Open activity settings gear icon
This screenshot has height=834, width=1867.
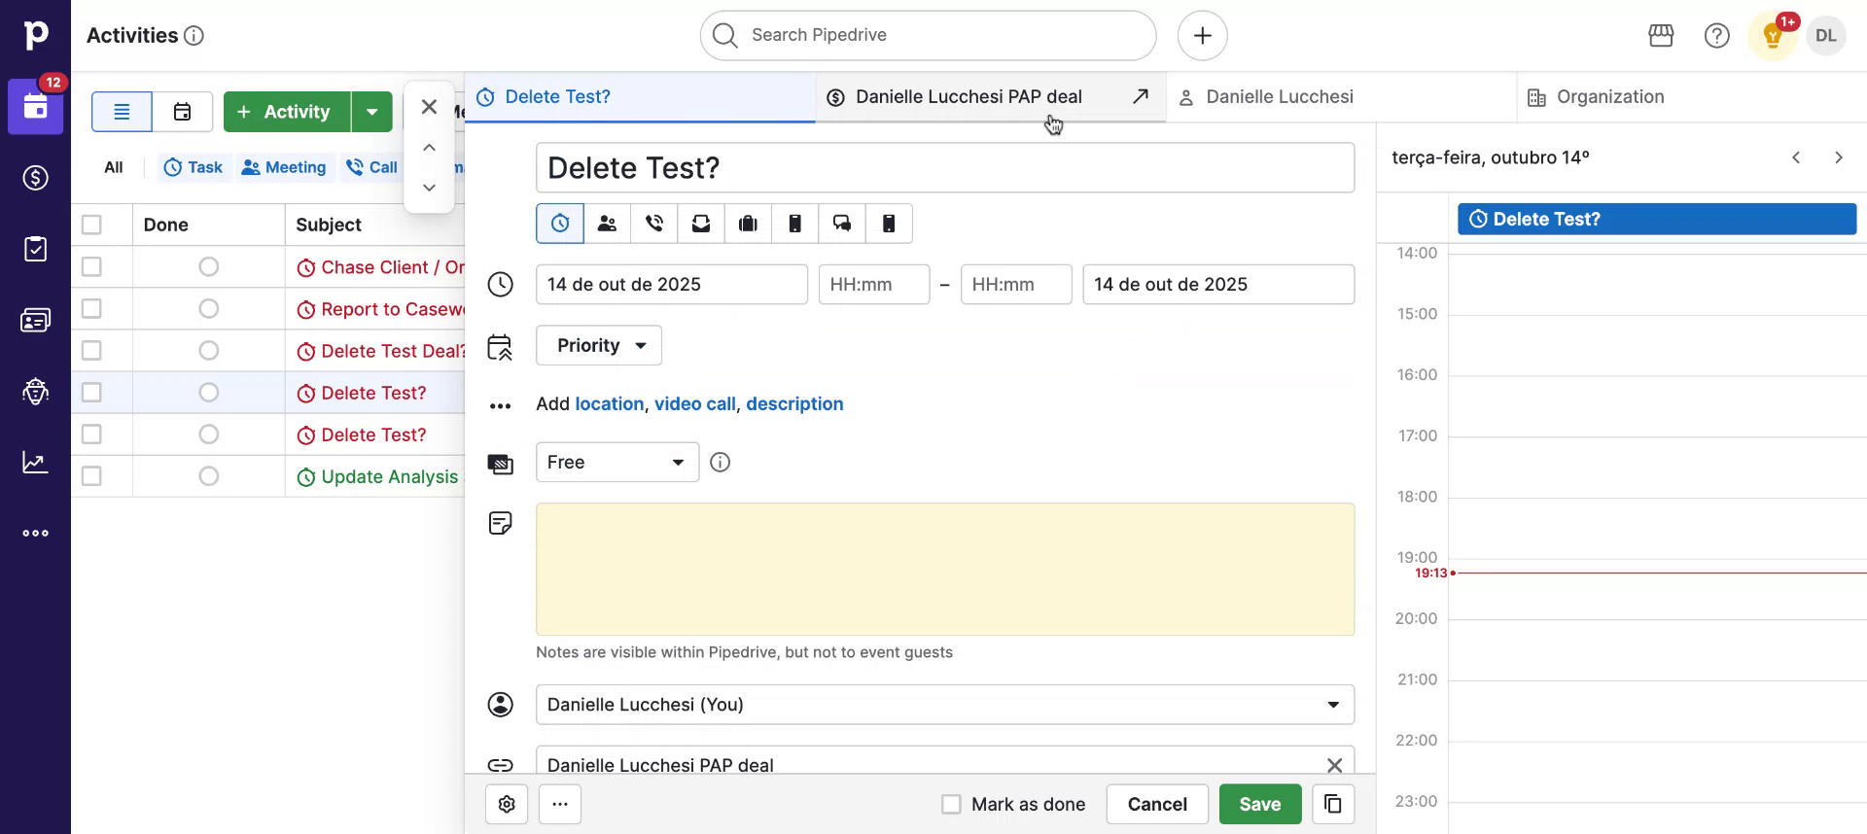[x=507, y=804]
